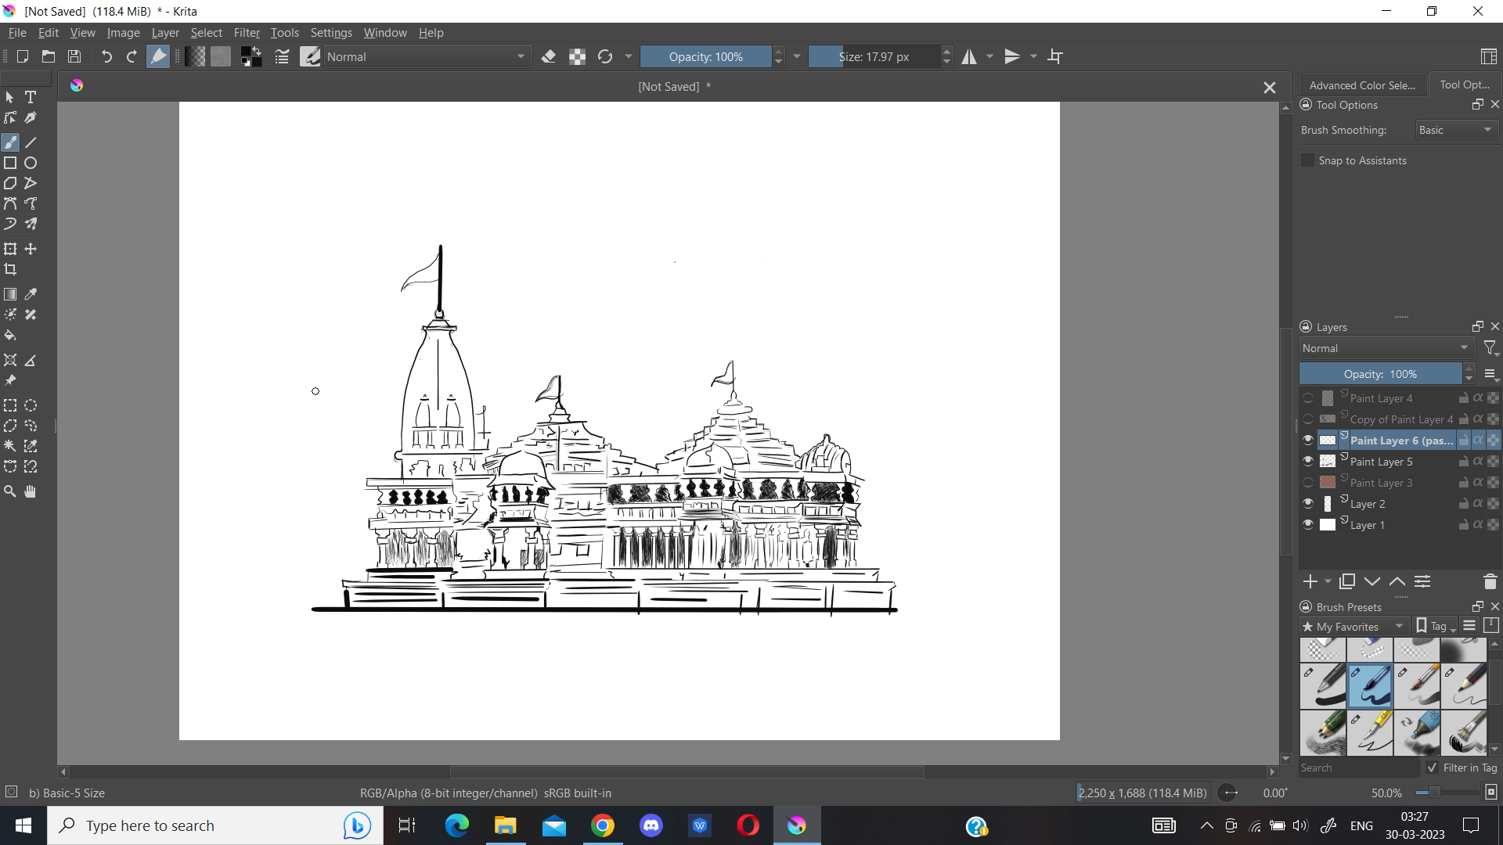Image resolution: width=1503 pixels, height=845 pixels.
Task: Enable Snap to Assistants checkbox
Action: click(1307, 160)
